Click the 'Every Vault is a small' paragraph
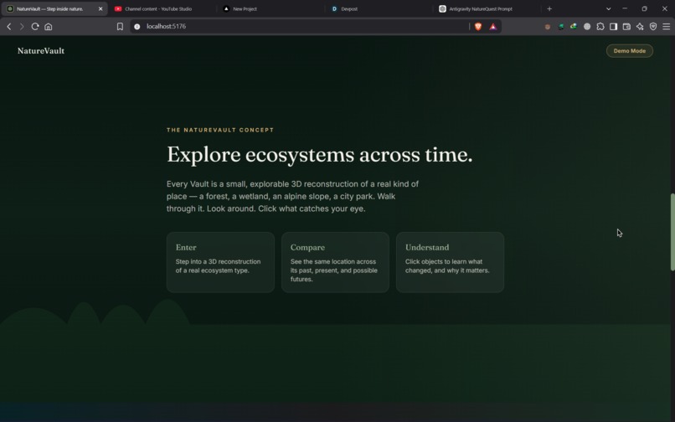The height and width of the screenshot is (422, 675). (293, 197)
